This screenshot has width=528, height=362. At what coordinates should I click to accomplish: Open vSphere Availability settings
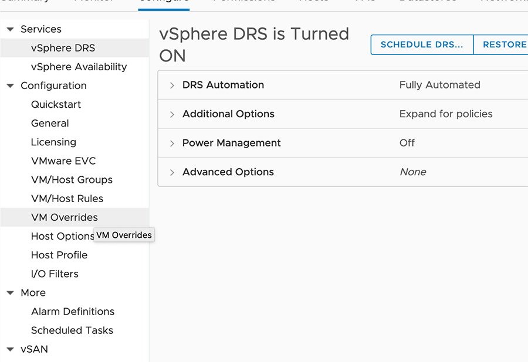tap(79, 67)
